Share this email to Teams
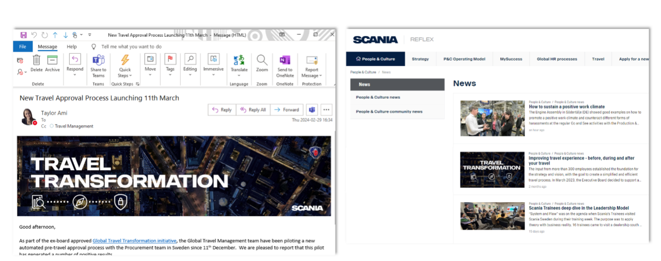 [x=98, y=66]
